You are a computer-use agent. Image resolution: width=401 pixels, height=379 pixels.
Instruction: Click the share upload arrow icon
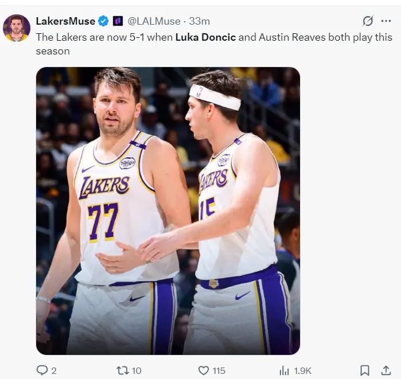click(x=386, y=370)
